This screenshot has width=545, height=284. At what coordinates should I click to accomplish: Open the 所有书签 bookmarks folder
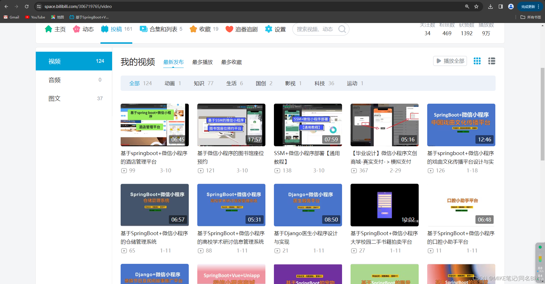click(x=531, y=17)
